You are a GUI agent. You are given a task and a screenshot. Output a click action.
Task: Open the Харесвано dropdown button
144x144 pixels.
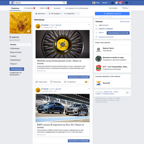pyautogui.click(x=41, y=14)
